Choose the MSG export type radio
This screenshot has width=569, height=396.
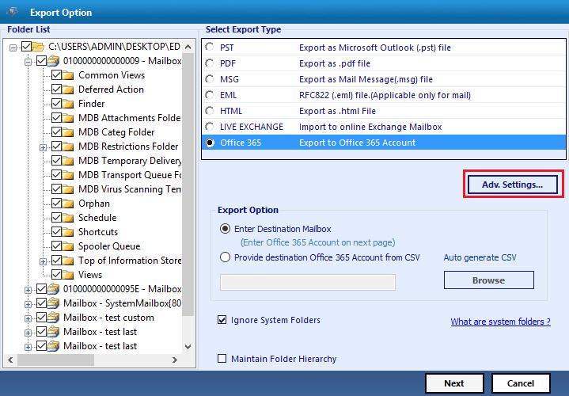click(x=210, y=79)
